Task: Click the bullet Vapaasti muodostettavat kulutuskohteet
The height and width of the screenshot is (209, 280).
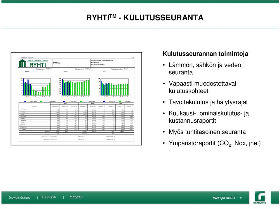Action: 203,87
